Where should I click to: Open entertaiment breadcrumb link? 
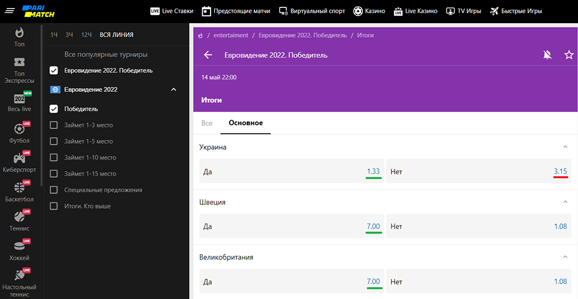(x=231, y=36)
